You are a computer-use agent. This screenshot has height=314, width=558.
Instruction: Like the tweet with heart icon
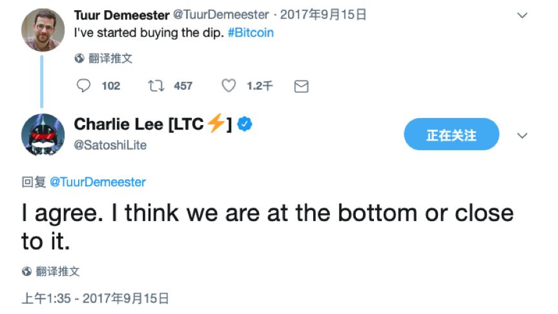tap(229, 86)
